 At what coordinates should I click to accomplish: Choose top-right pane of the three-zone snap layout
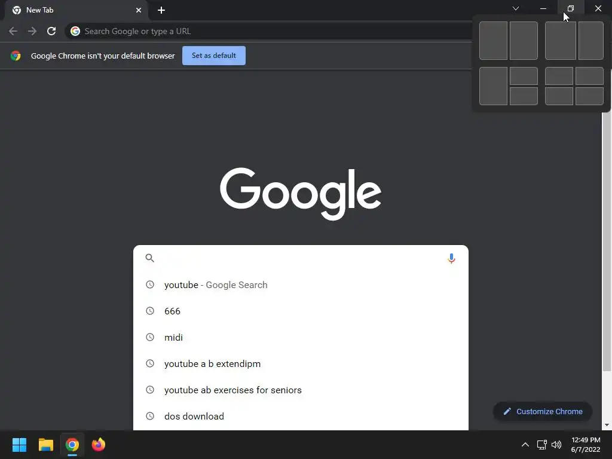click(524, 76)
